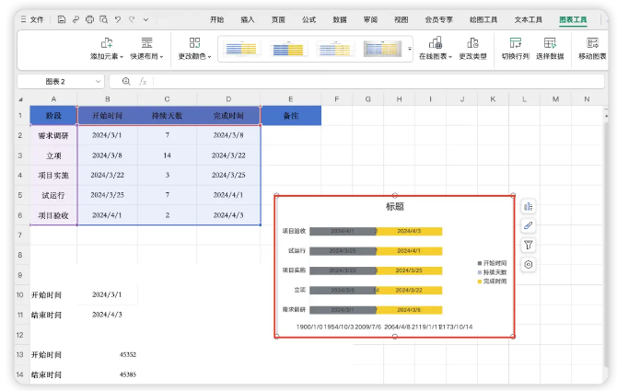Viewport: 617px width, 391px height.
Task: Select the 图表工具 tab
Action: 573,19
